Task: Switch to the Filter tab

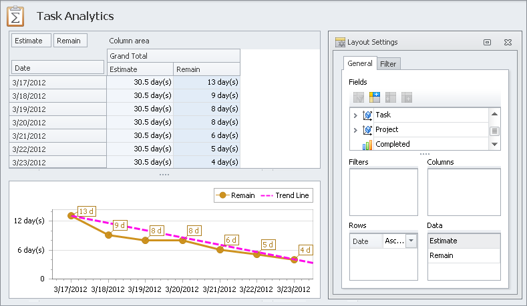Action: point(388,64)
